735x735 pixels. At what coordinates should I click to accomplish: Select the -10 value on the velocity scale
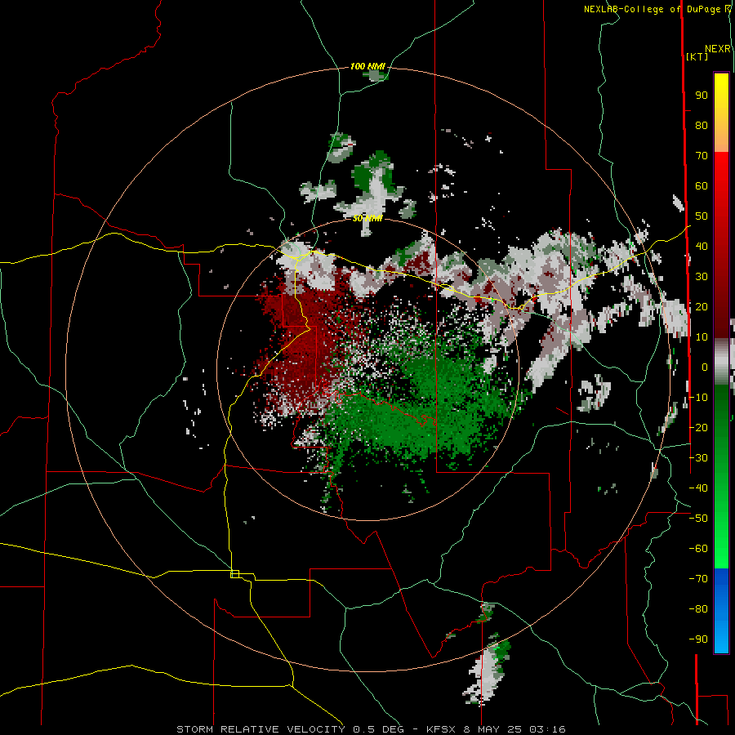[x=698, y=398]
